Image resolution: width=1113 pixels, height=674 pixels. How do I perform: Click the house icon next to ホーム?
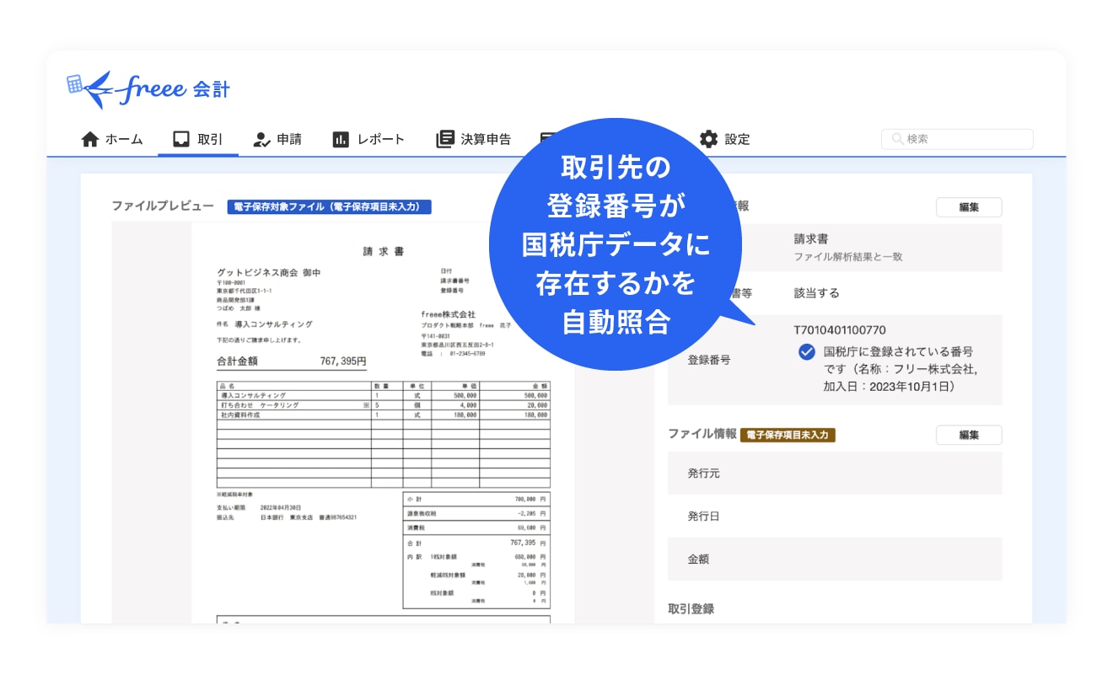tap(90, 138)
